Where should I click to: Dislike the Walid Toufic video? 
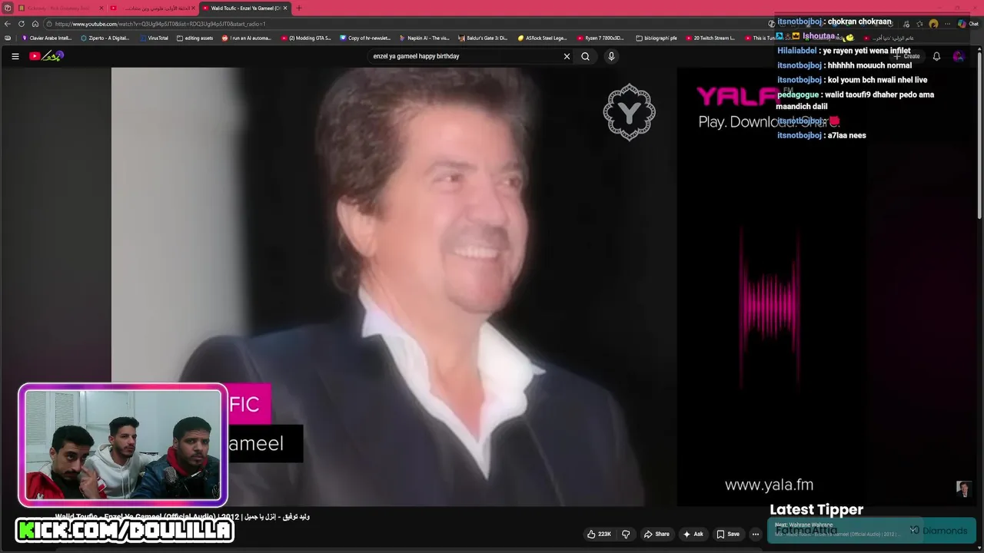click(626, 534)
